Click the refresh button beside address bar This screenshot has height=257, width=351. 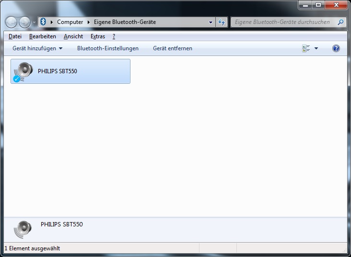[222, 22]
